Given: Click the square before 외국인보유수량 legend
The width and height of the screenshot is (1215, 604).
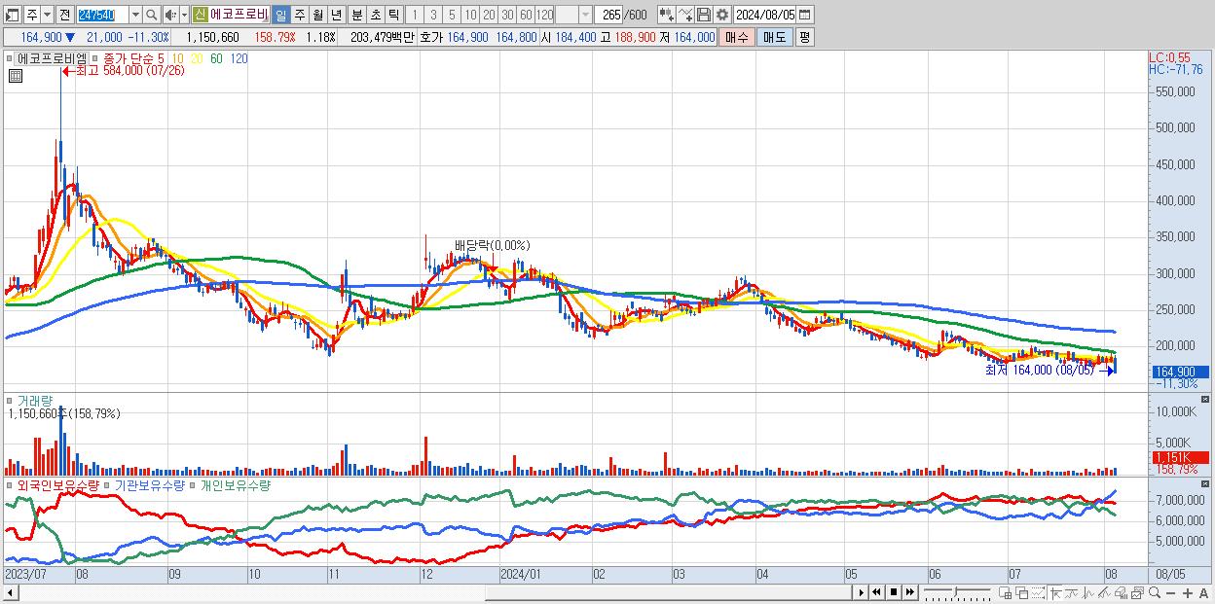Looking at the screenshot, I should click(x=11, y=484).
